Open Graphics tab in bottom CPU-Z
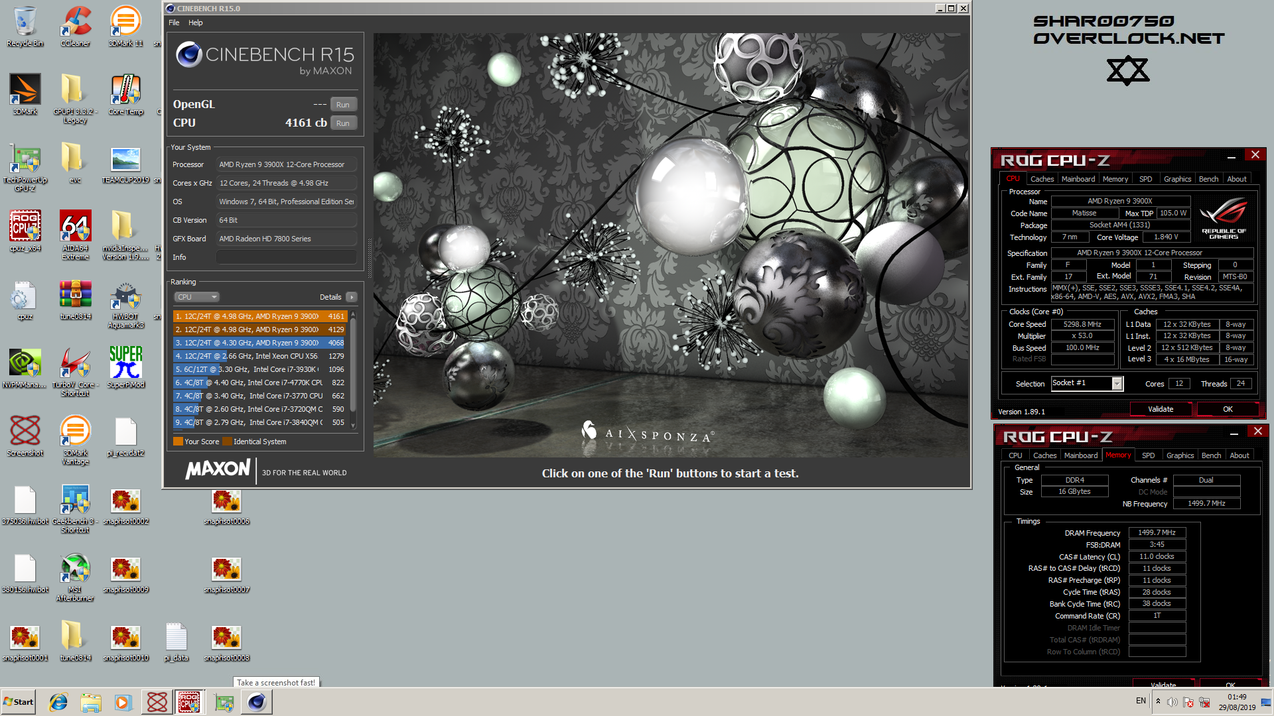This screenshot has width=1274, height=716. pos(1180,455)
